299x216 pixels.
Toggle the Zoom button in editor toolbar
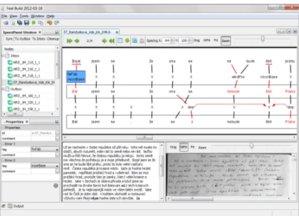(226, 41)
